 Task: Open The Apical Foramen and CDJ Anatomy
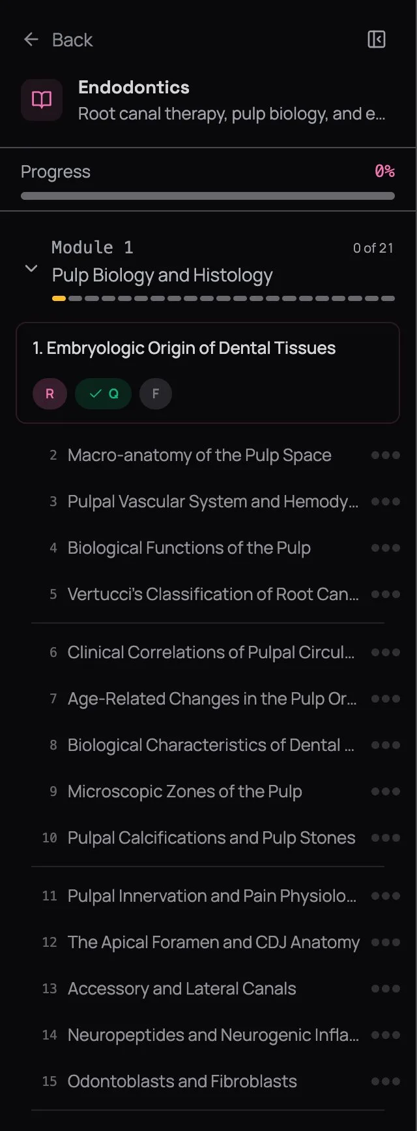213,942
